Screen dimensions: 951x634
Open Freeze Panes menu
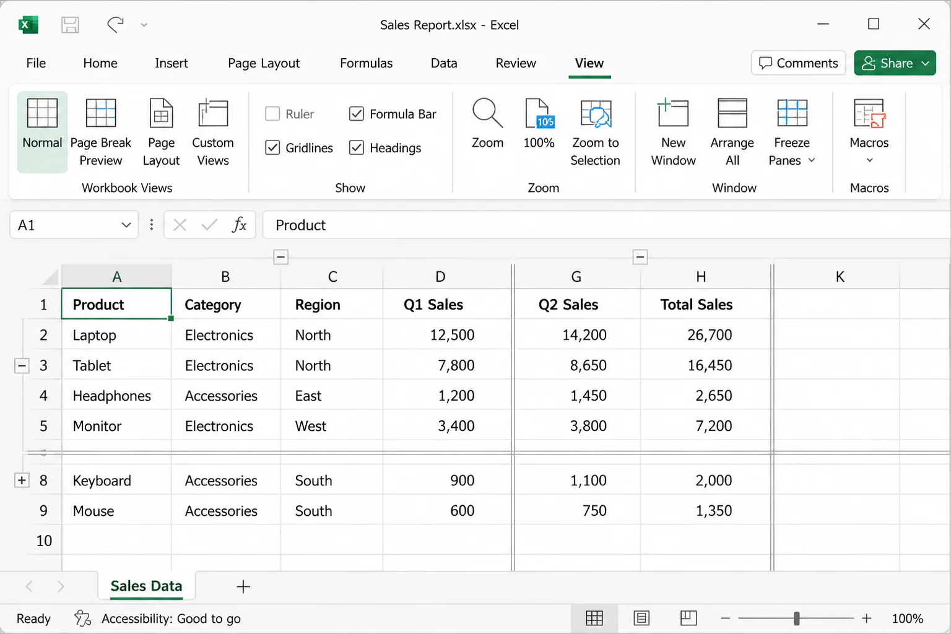click(x=792, y=132)
